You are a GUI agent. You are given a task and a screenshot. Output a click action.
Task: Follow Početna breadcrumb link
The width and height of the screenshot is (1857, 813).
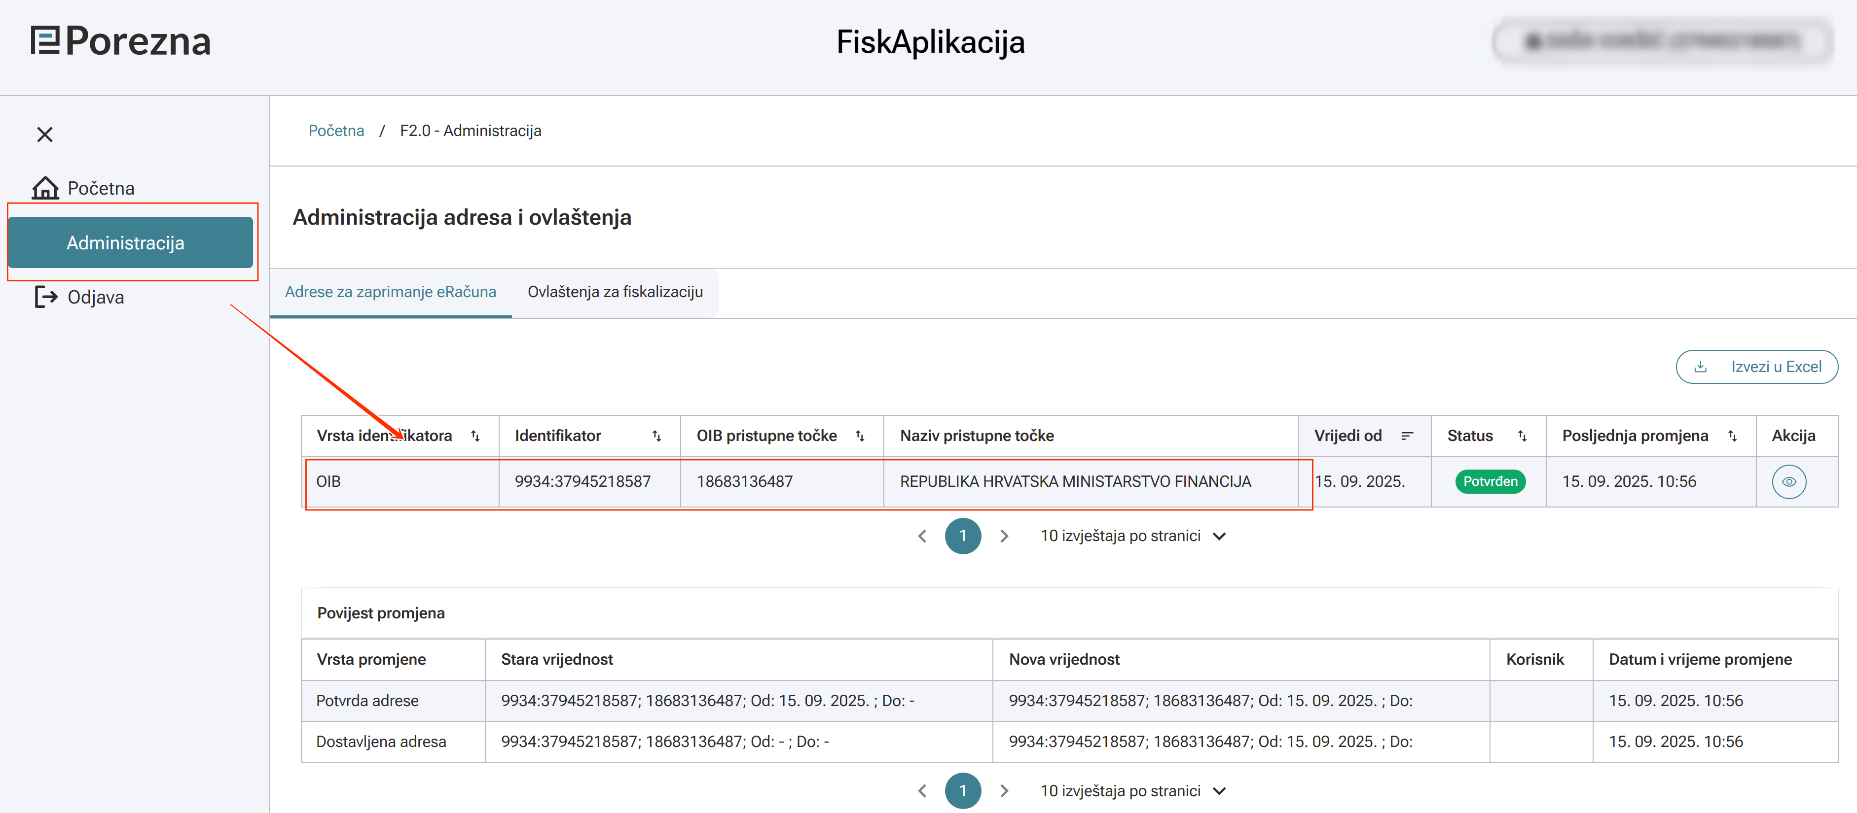point(336,131)
